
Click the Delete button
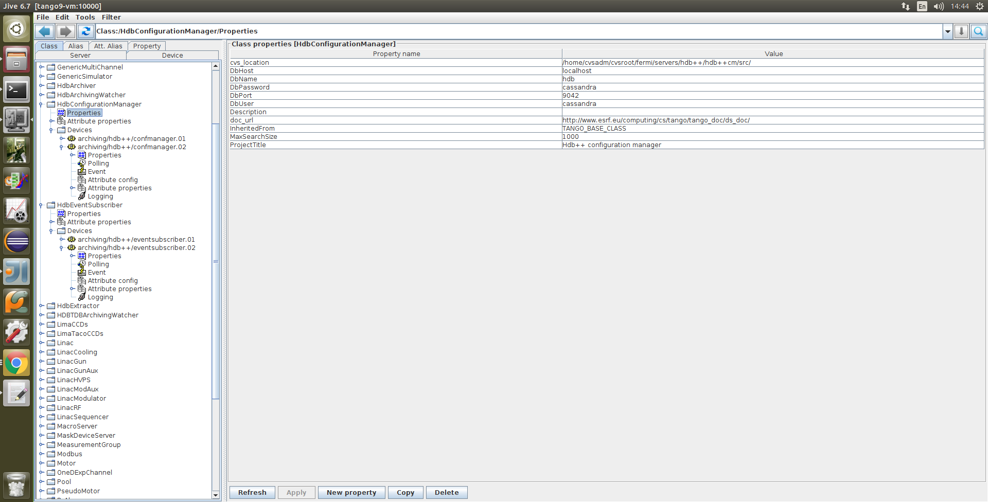click(x=447, y=492)
